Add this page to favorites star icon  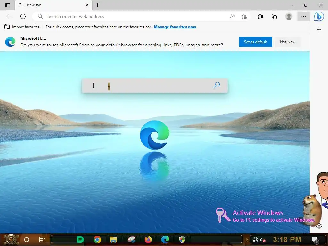click(x=244, y=16)
